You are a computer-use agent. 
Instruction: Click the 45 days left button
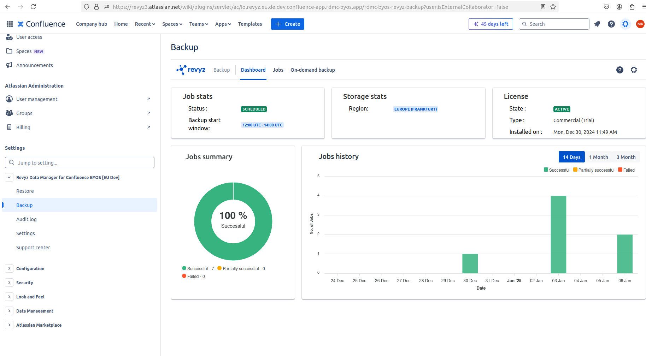(491, 24)
